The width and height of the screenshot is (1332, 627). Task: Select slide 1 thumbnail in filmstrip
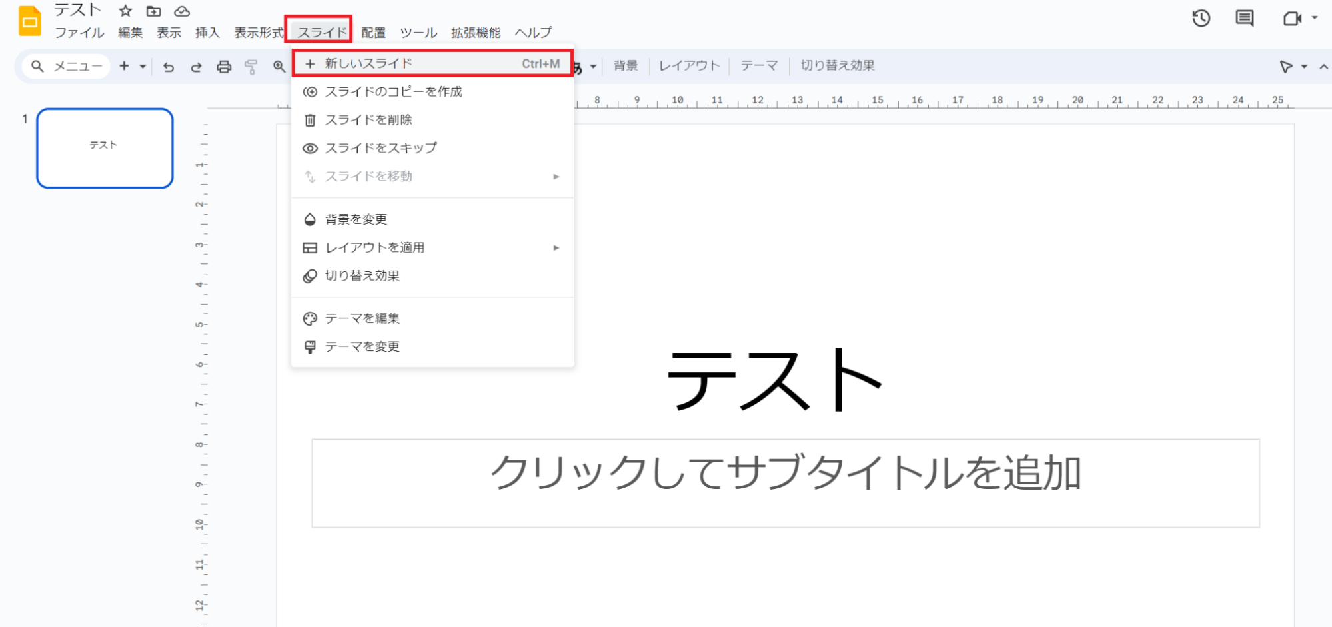tap(105, 148)
